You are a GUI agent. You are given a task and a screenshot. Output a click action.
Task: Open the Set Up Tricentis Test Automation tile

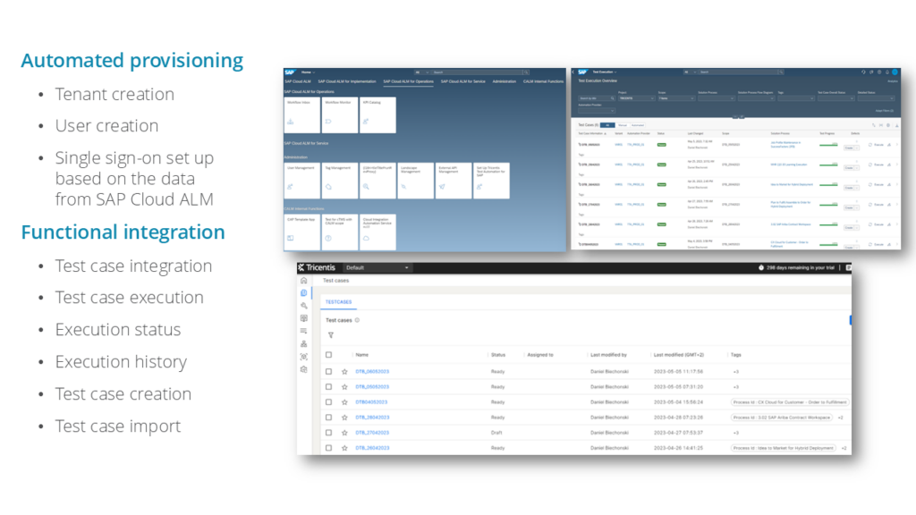pyautogui.click(x=492, y=180)
